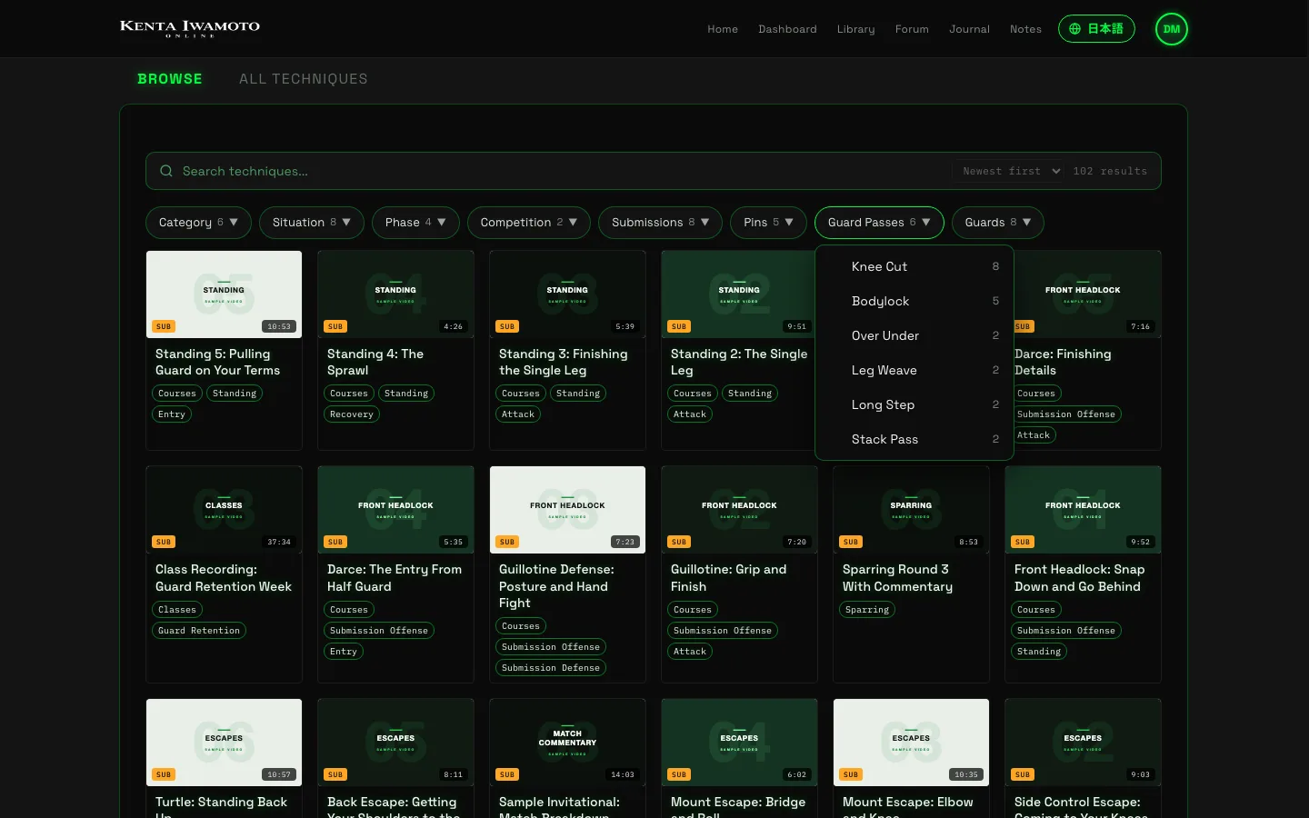Open Standing 4: The Sprawl thumbnail
This screenshot has height=818, width=1309.
[x=395, y=294]
